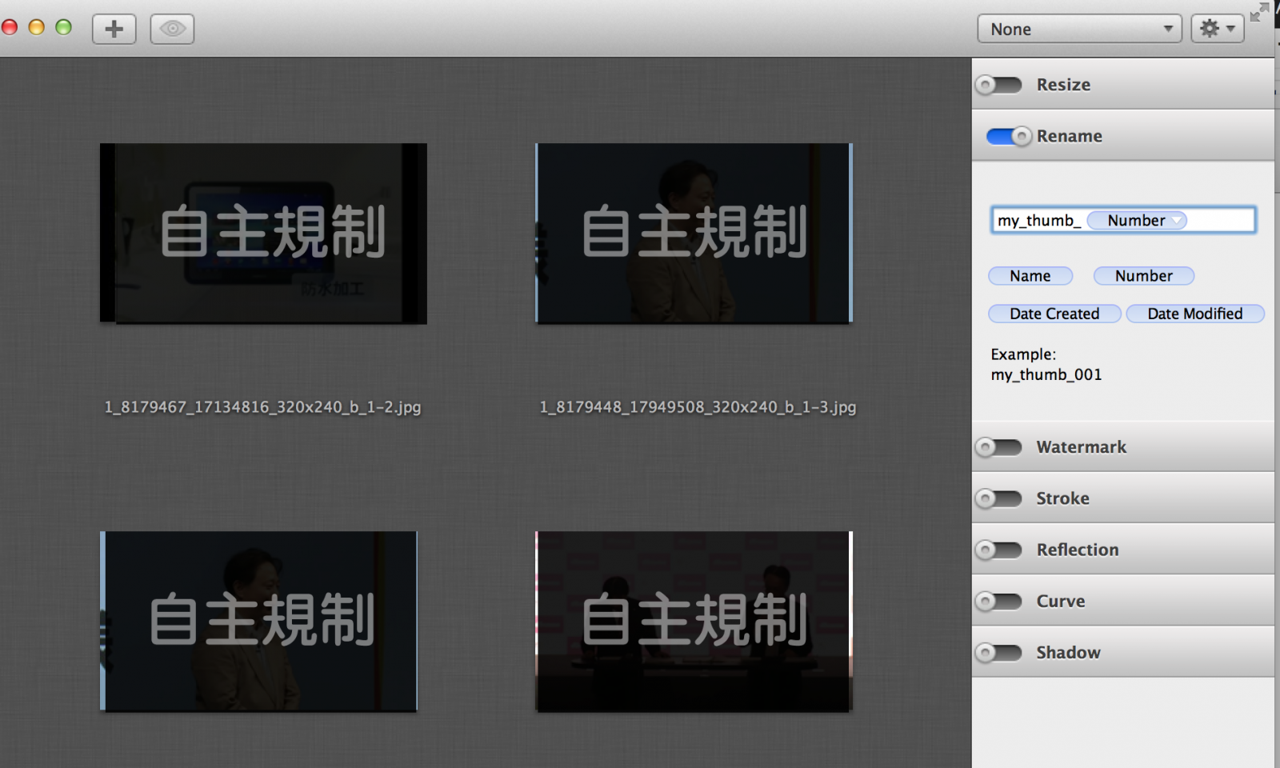Screen dimensions: 1280x768
Task: Expand the Reflection section label
Action: click(1078, 550)
